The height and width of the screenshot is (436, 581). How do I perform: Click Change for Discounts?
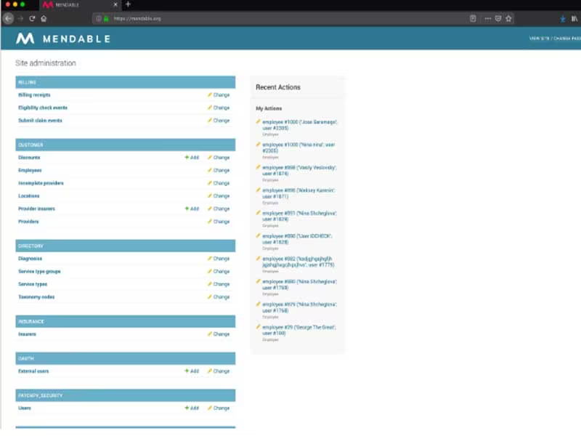coord(219,158)
